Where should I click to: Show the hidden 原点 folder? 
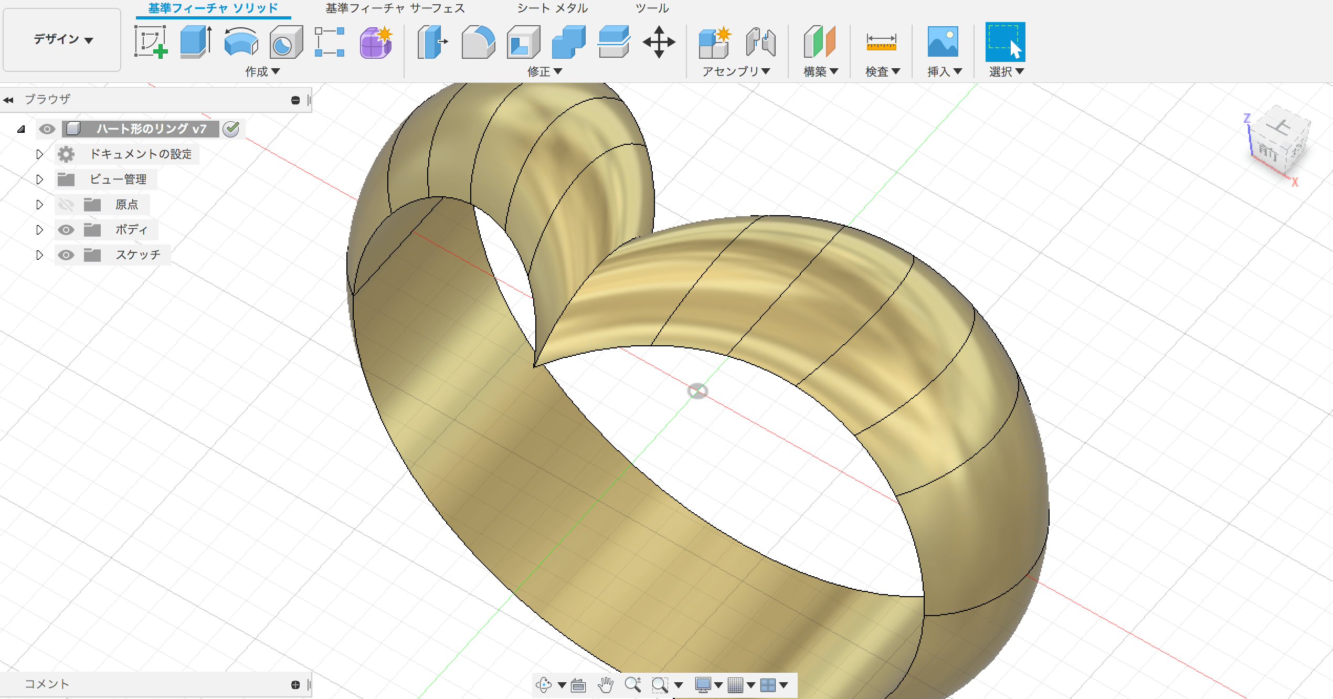click(66, 204)
